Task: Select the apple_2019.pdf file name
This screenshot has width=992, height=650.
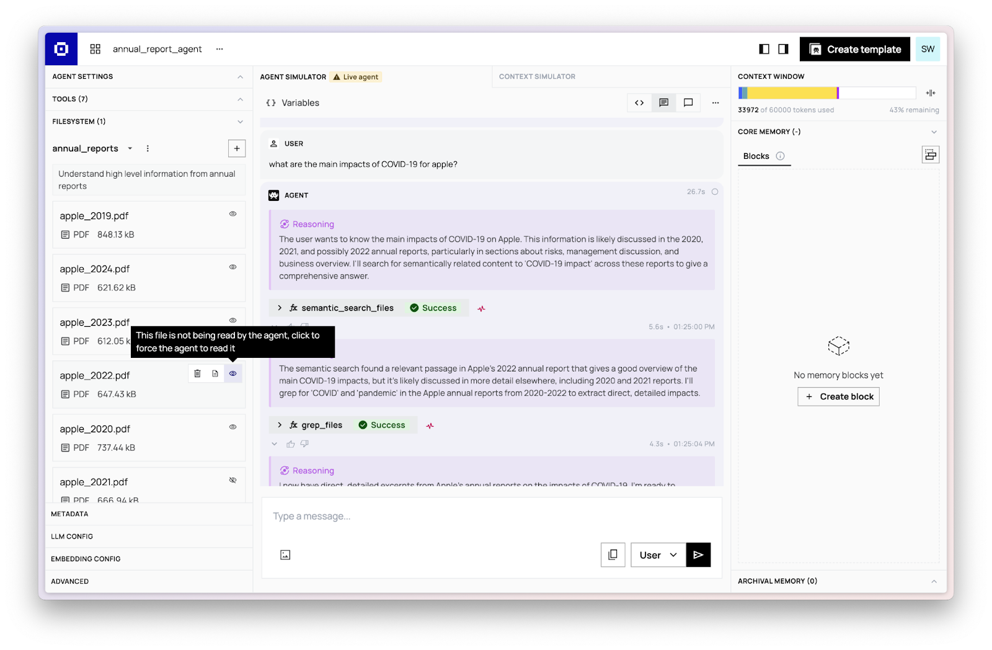Action: pos(94,216)
